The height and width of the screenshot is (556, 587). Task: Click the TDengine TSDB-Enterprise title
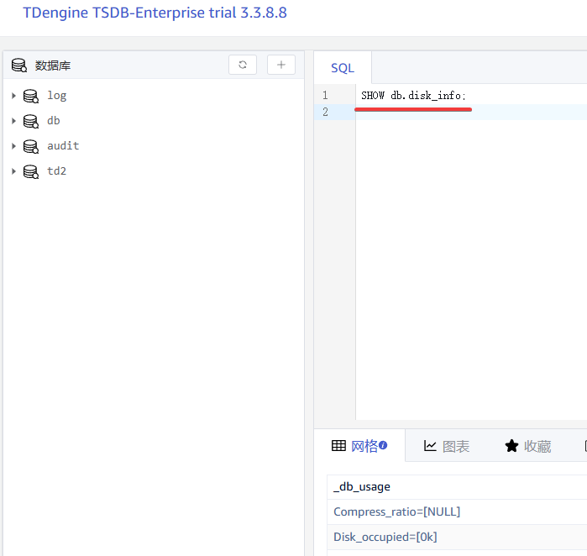155,13
